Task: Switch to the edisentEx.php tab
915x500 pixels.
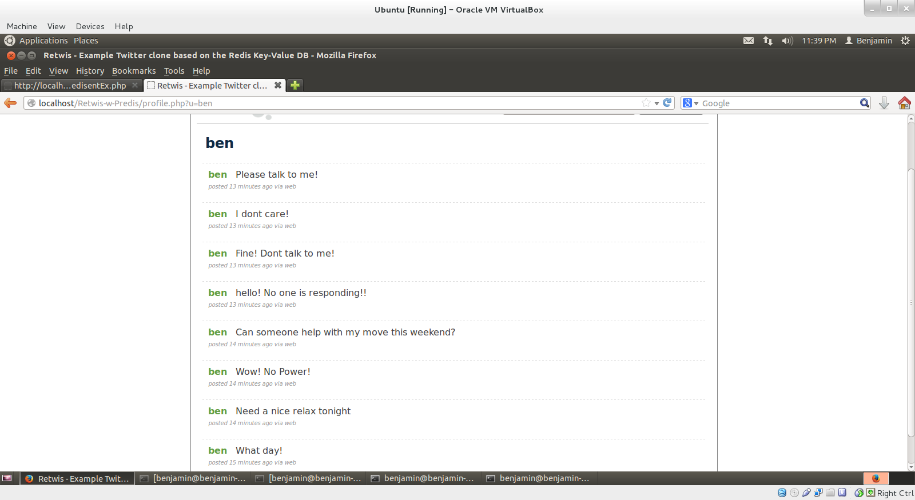Action: [x=70, y=85]
